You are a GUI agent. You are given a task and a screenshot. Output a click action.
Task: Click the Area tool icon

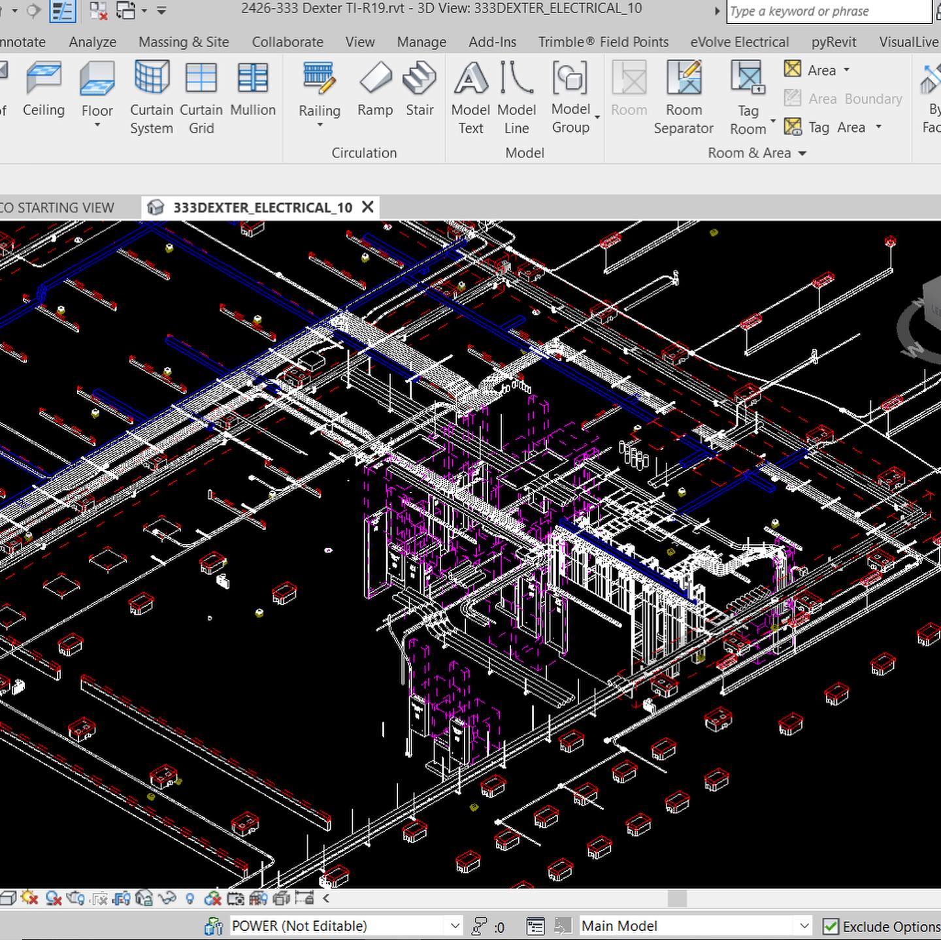click(x=793, y=69)
